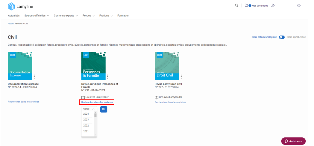The height and width of the screenshot is (146, 314).
Task: Expand the Contenus experts menu
Action: click(x=66, y=16)
